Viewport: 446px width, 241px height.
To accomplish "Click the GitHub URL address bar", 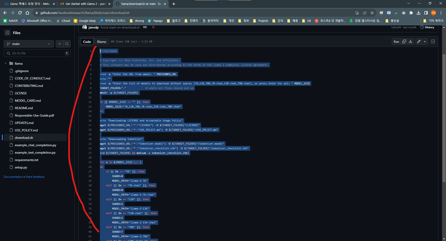I will [193, 13].
